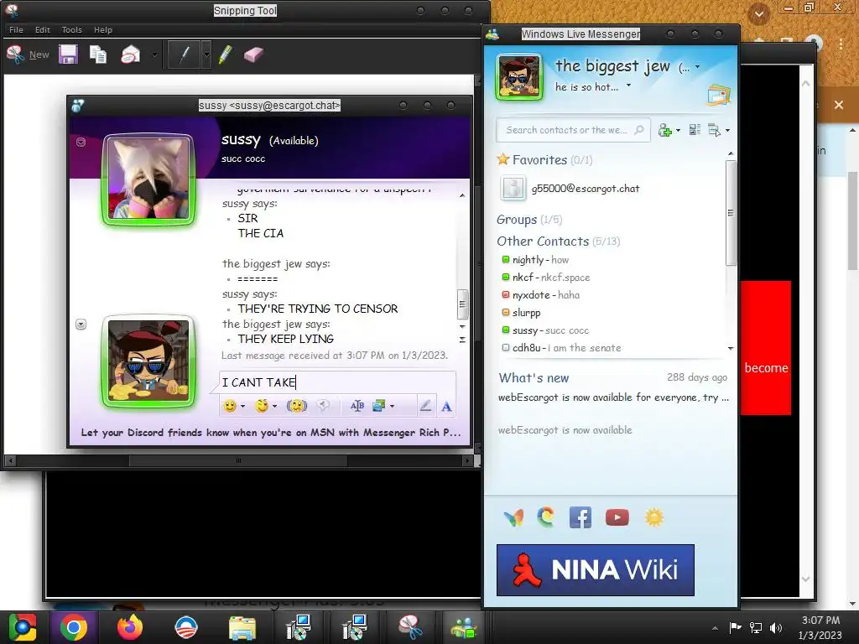Open the display name status dropdown in Messenger
Screen dimensions: 859x644
pos(697,67)
